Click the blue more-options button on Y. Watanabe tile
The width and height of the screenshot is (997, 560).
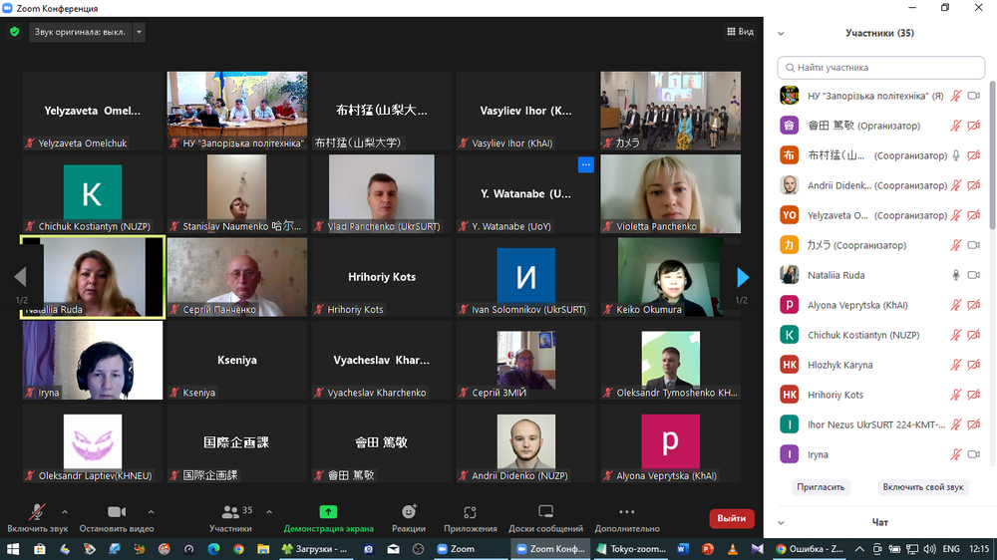coord(585,164)
